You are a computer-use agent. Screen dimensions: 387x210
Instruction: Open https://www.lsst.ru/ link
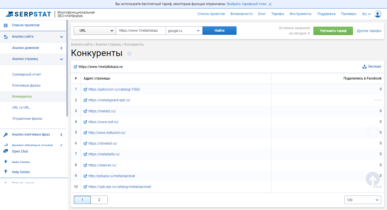pos(103,122)
